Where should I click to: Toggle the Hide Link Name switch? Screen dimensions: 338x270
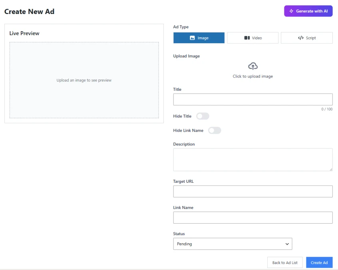(x=215, y=130)
